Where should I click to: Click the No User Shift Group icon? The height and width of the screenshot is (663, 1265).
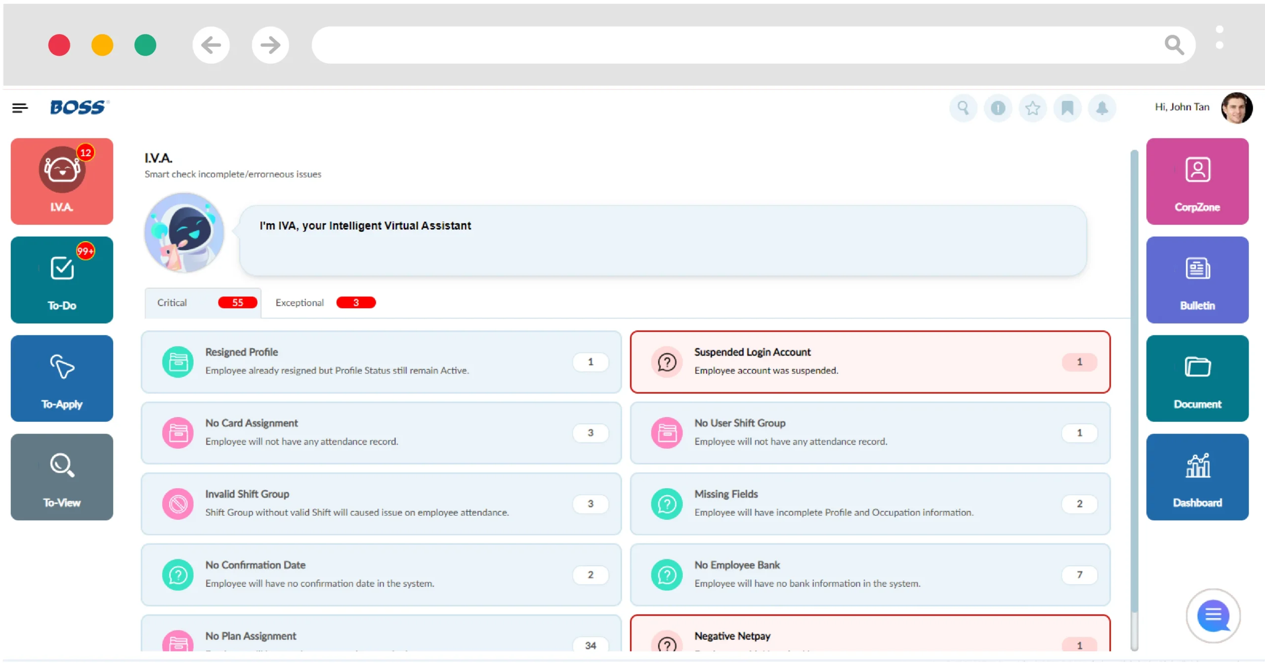click(667, 433)
